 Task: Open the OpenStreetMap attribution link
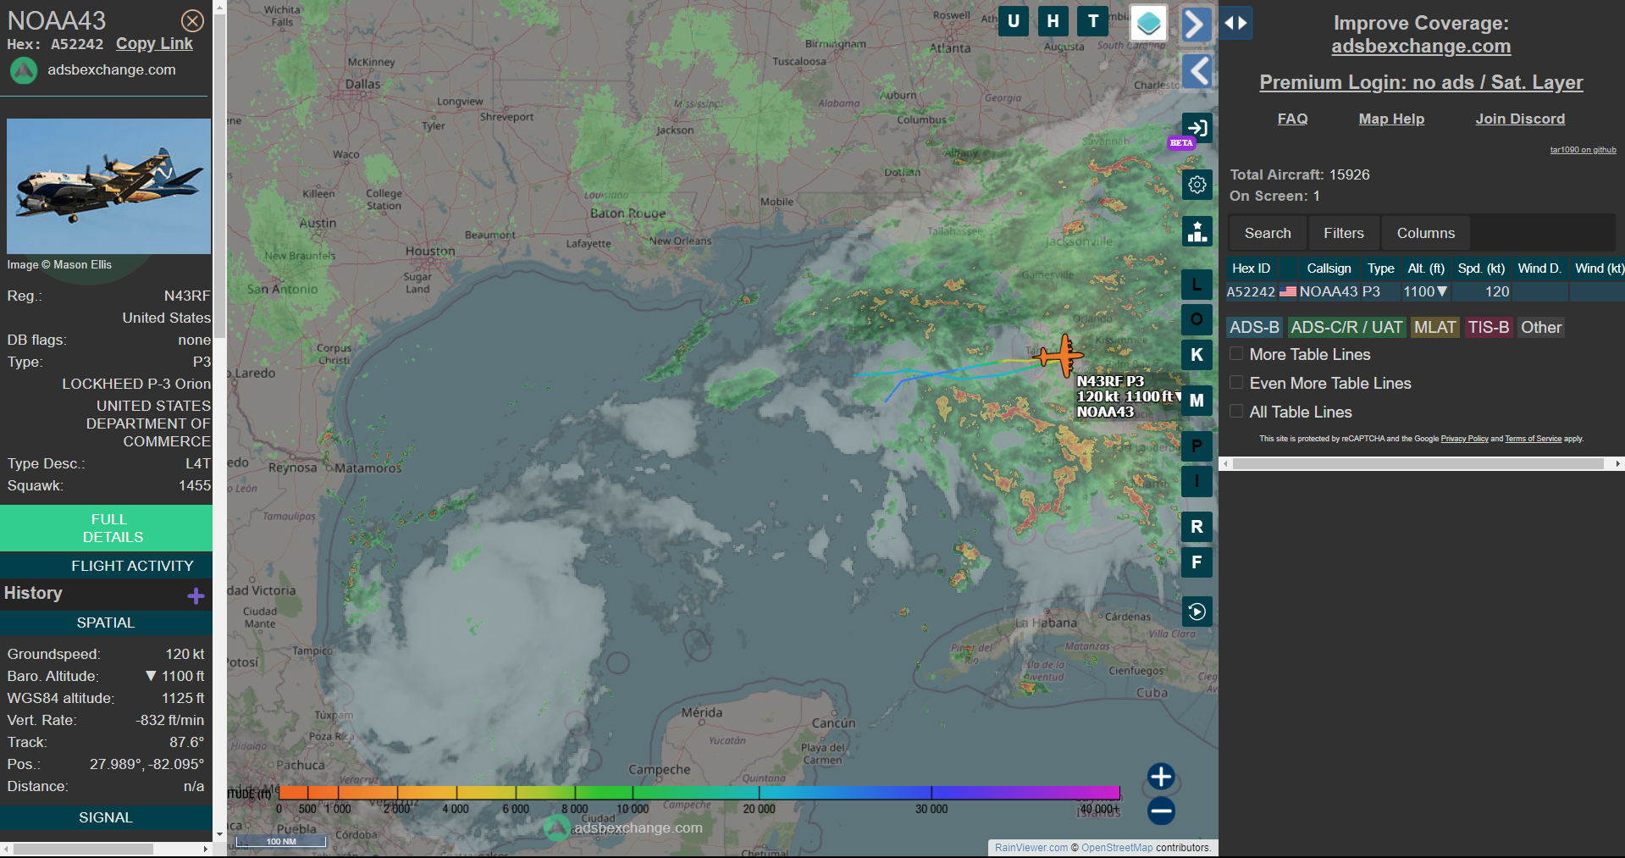[1117, 848]
